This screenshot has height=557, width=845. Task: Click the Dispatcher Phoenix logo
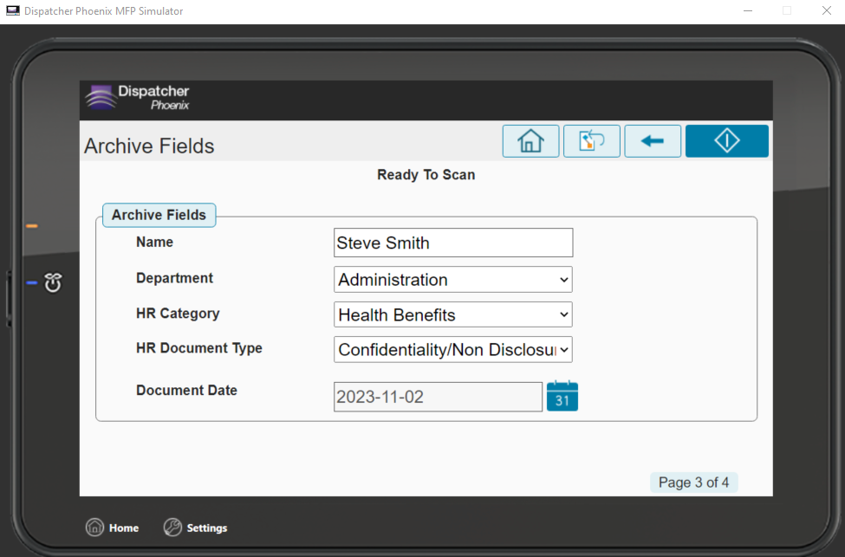coord(138,98)
